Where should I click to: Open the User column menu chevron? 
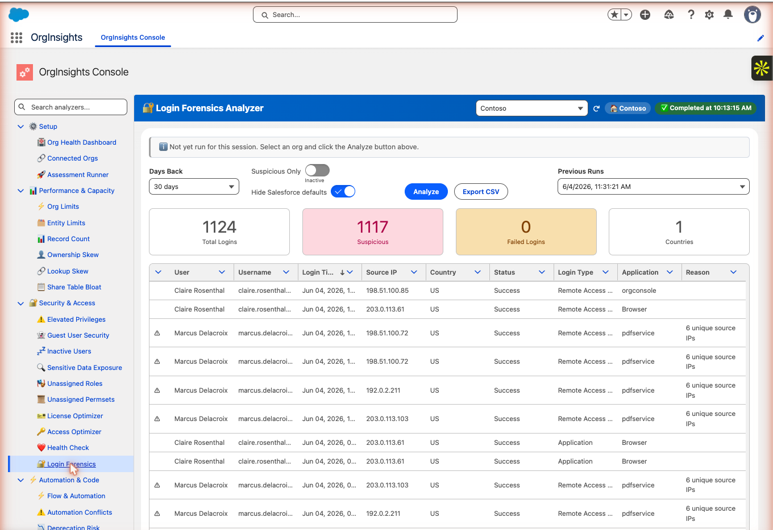click(x=222, y=272)
